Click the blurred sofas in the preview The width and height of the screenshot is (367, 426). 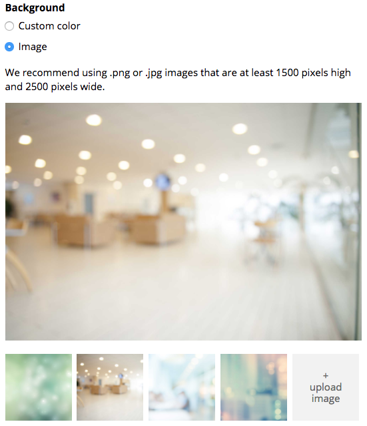119,228
